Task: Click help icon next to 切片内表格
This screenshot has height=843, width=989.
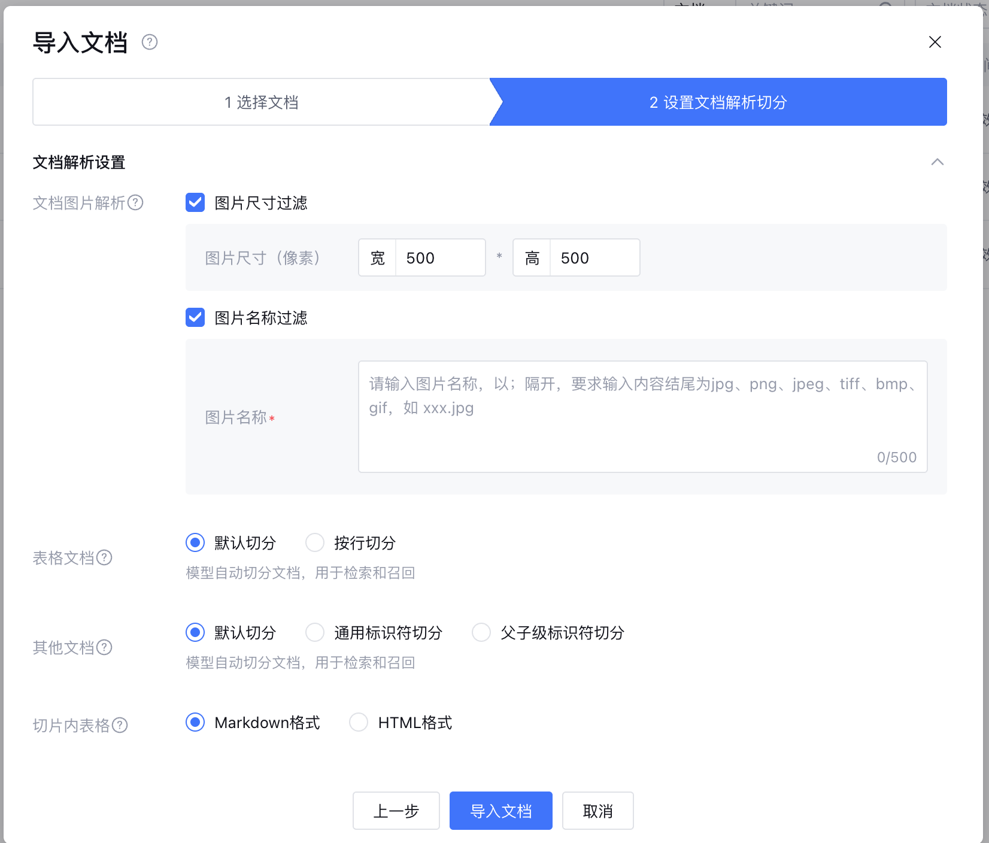Action: [120, 725]
